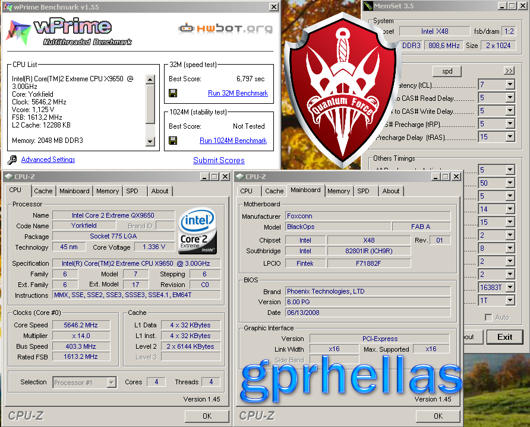This screenshot has height=427, width=530.
Task: Click the right CPU-Z Mainboard window title icon
Action: 240,176
